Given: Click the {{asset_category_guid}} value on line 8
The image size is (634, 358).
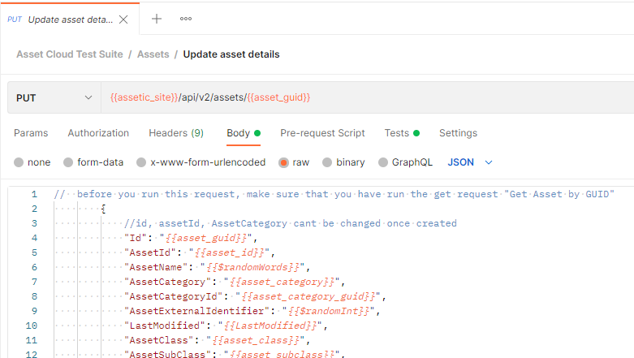Looking at the screenshot, I should pos(308,296).
